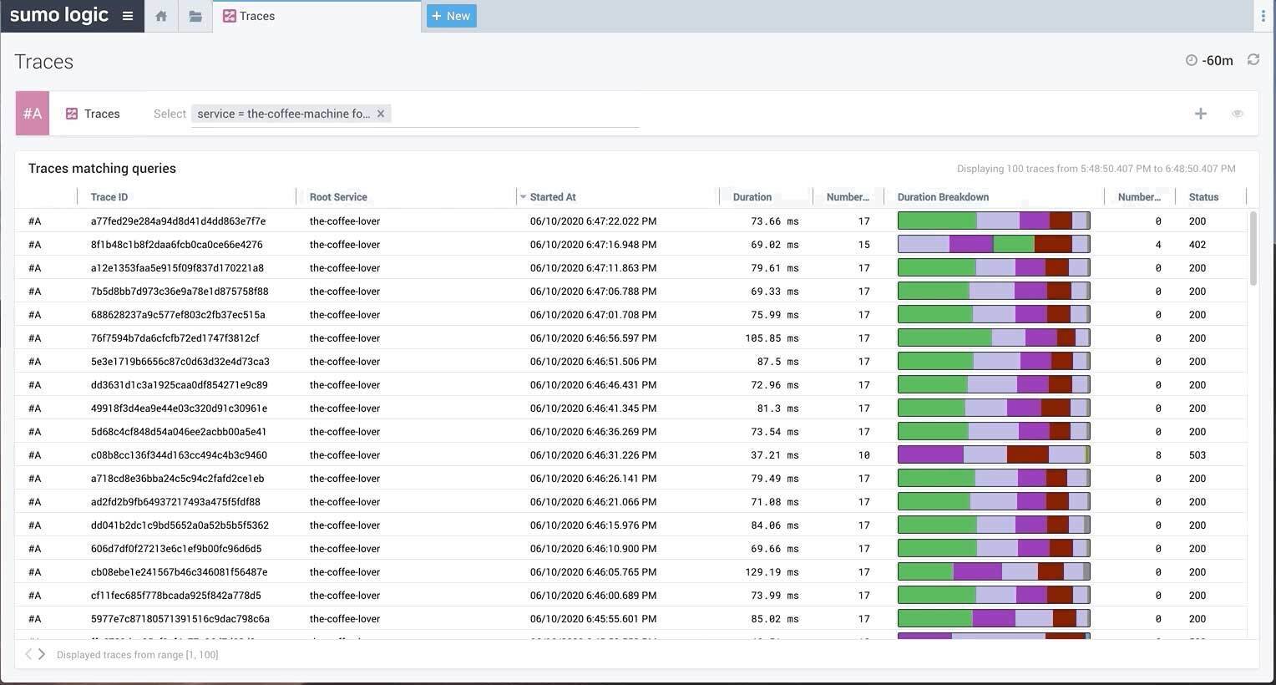Click the 06/10/2020 6:47:11.863 PM timestamp
This screenshot has height=685, width=1276.
593,268
